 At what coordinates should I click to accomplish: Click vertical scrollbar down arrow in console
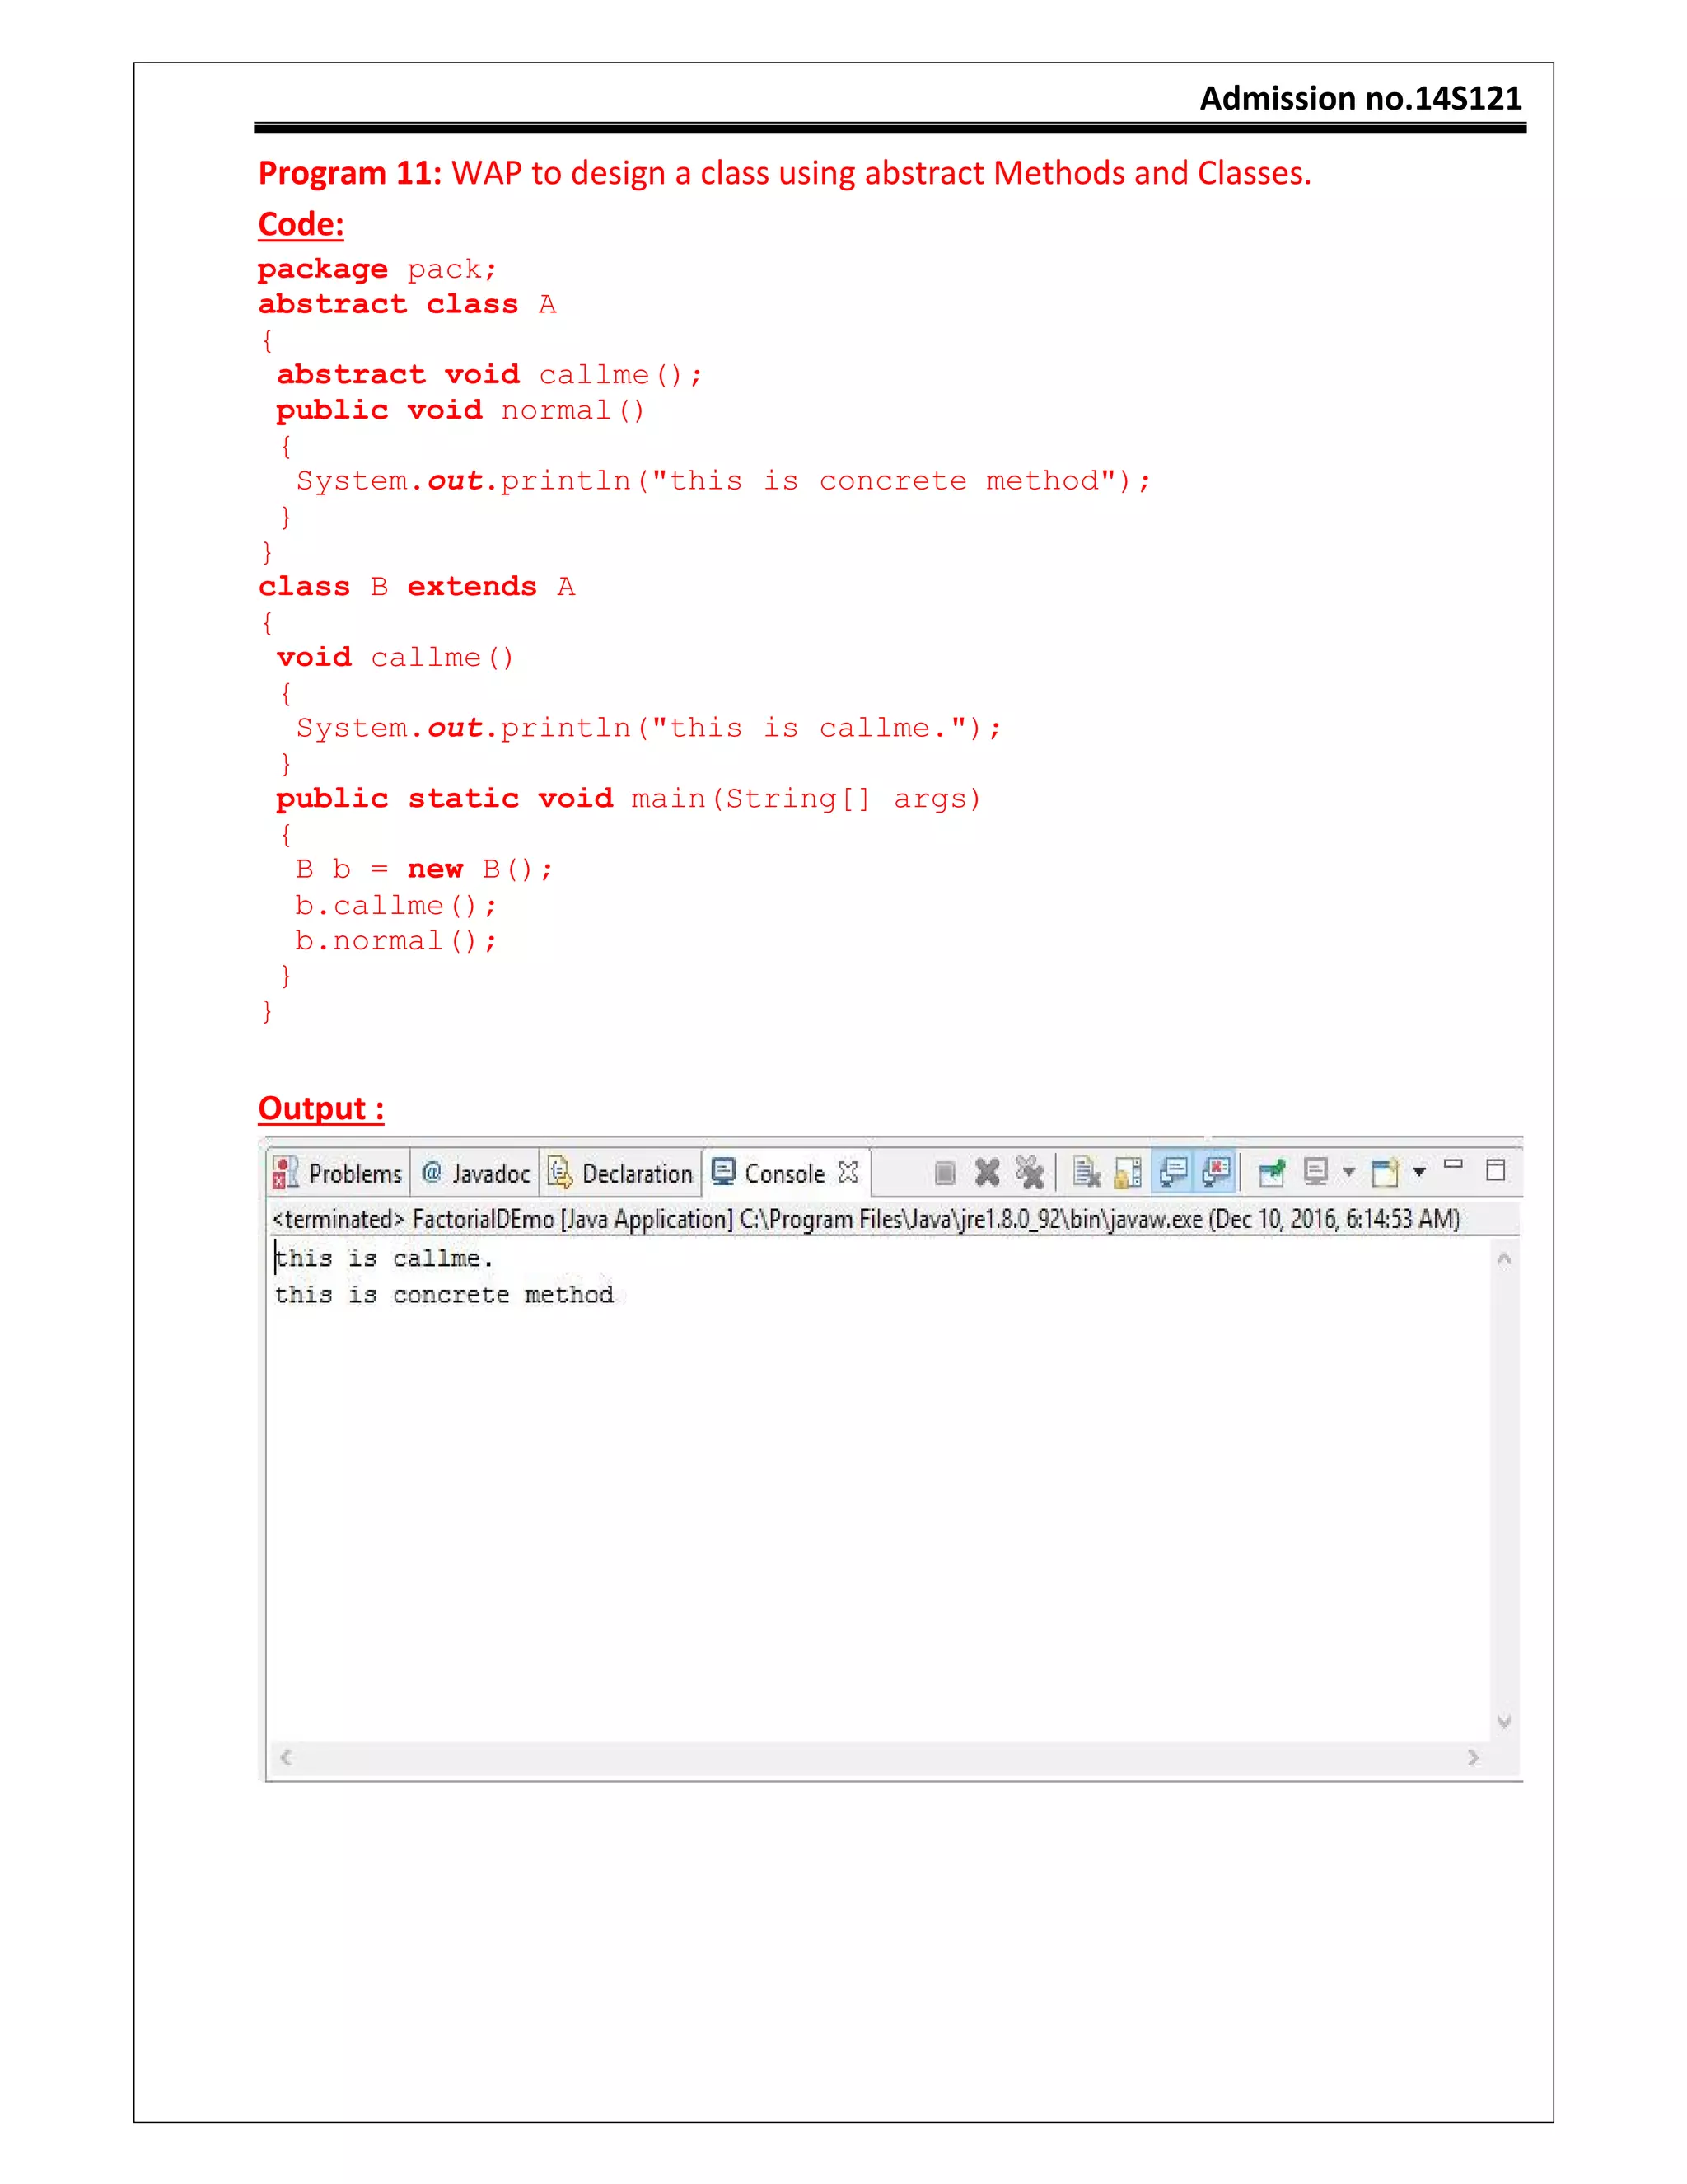tap(1504, 1721)
